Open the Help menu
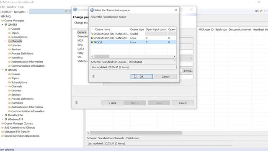268x151 pixels. pyautogui.click(x=21, y=7)
